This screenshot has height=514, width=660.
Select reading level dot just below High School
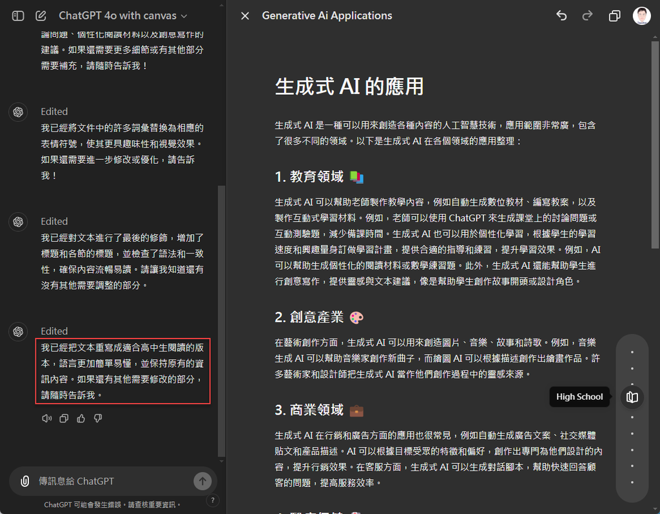[x=632, y=417]
